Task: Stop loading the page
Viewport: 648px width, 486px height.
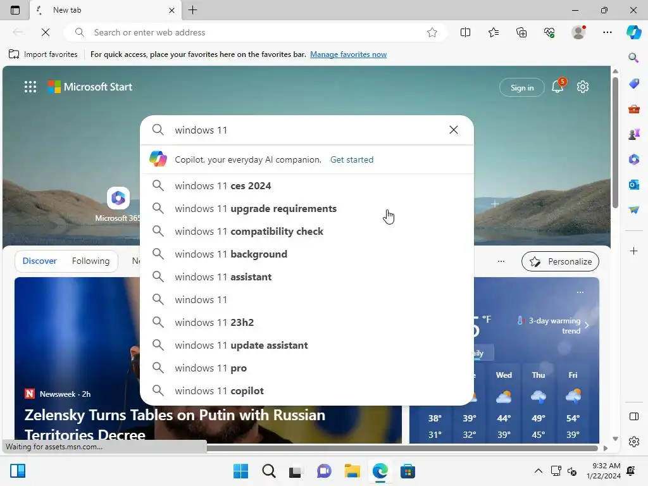Action: pos(46,32)
